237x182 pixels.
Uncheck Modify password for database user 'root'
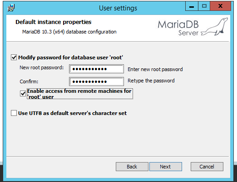[x=14, y=57]
